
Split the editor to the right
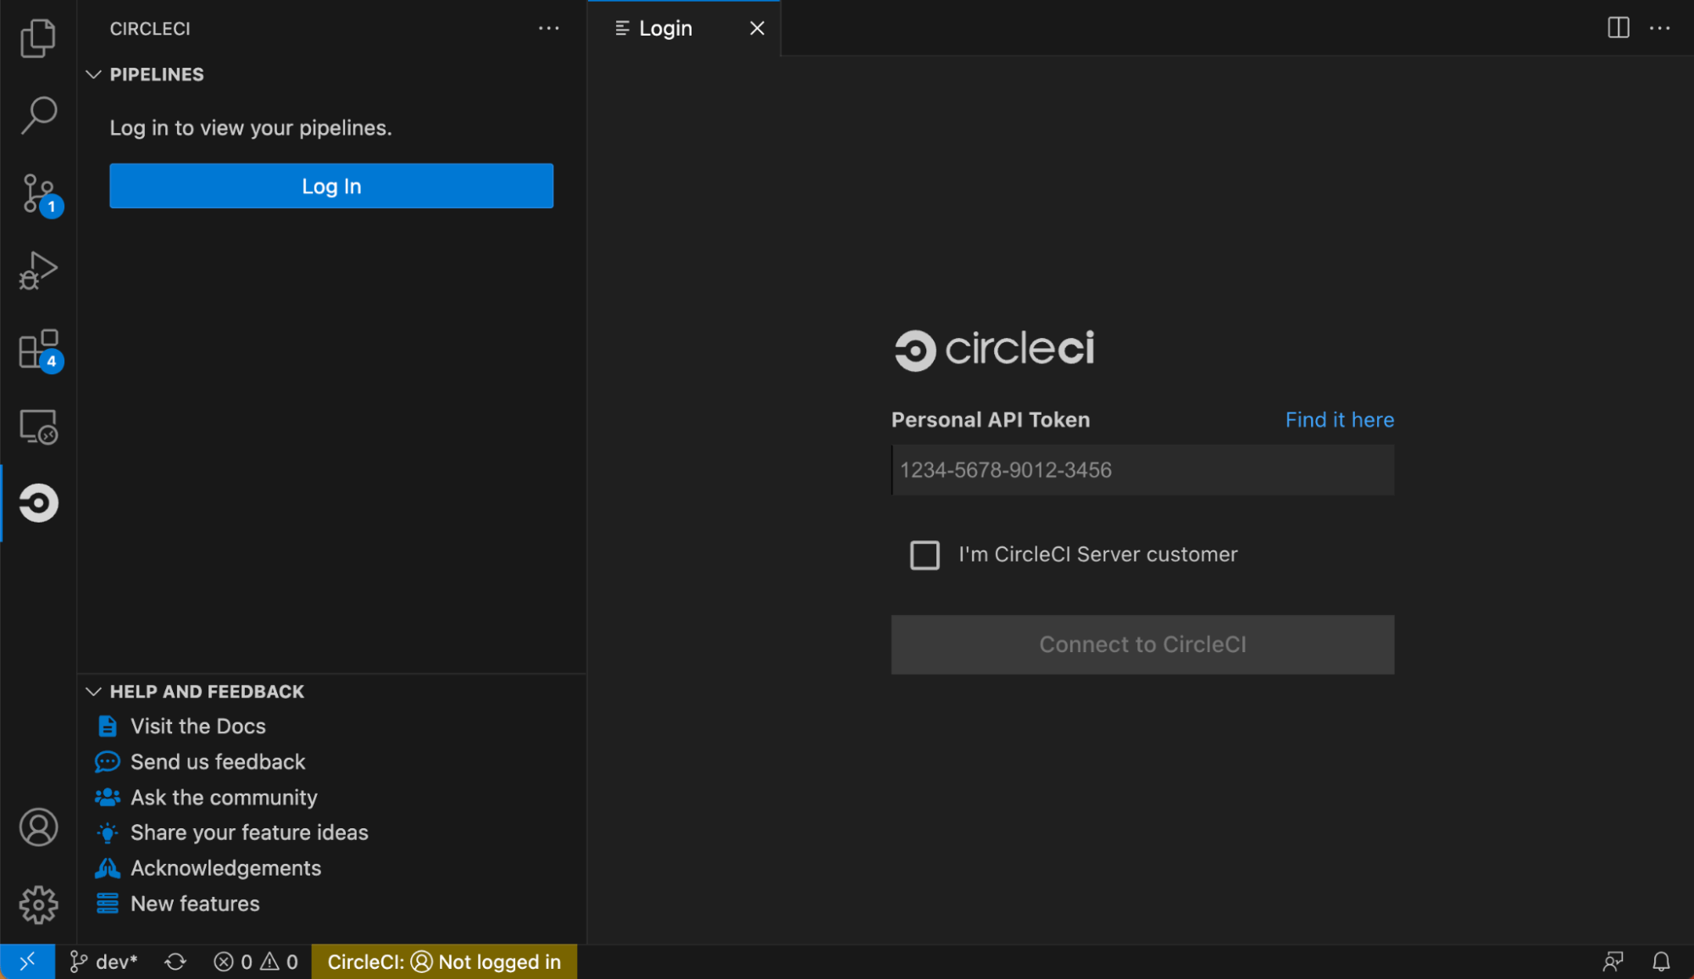[x=1618, y=28]
